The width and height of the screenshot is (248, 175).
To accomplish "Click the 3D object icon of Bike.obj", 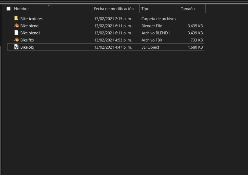I will (16, 47).
